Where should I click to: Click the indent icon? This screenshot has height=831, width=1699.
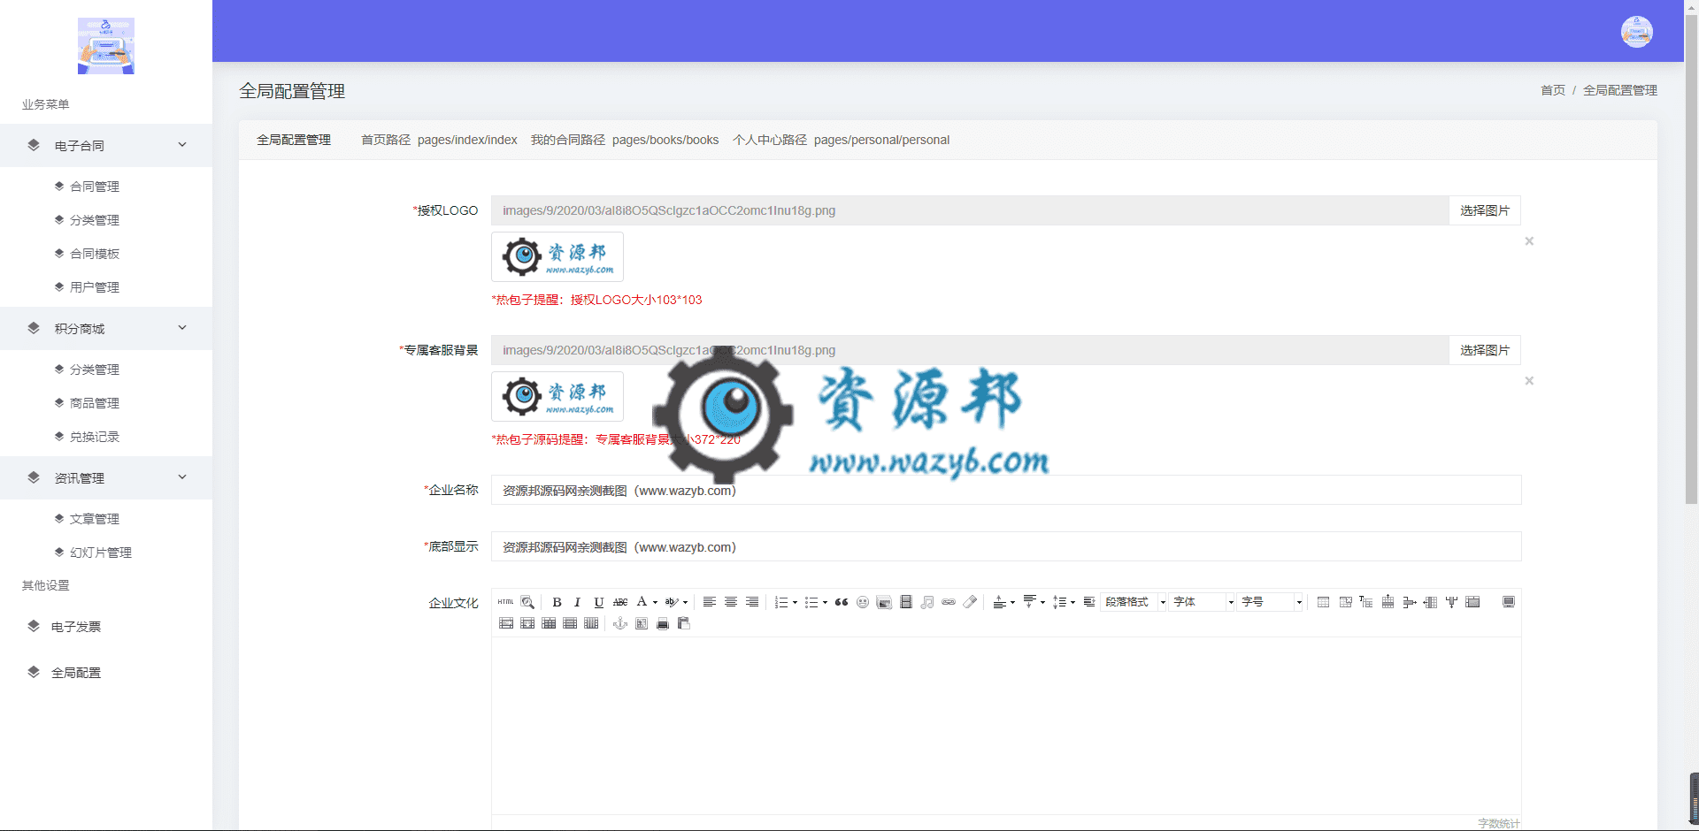coord(1089,602)
